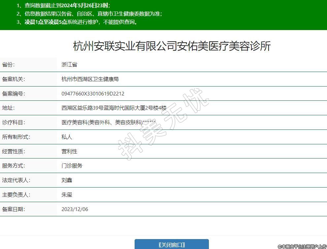Click the clinic name heading 杭州安联实业有限公司安佑美医疗美容诊所
The width and height of the screenshot is (327, 249).
[172, 46]
